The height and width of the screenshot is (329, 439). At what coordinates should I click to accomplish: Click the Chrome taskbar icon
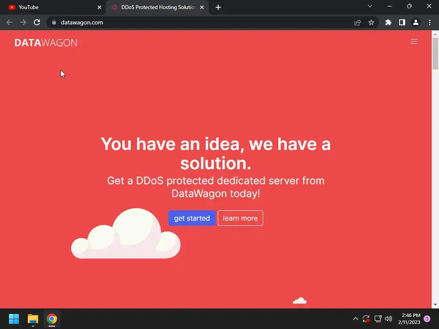52,319
